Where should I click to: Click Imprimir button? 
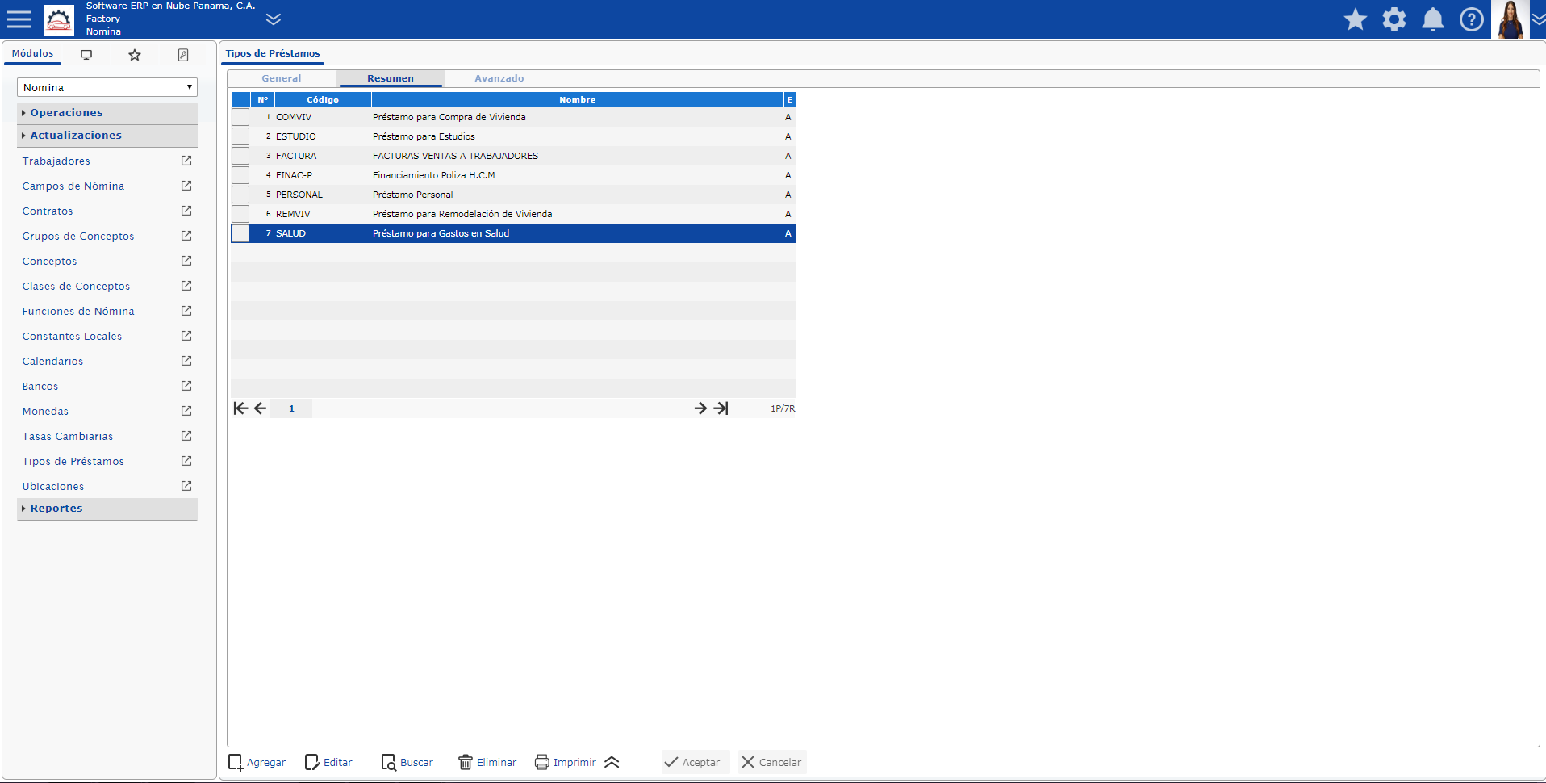(x=566, y=762)
